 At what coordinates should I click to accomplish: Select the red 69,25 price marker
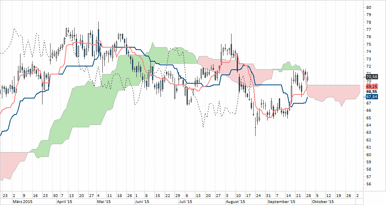point(372,86)
